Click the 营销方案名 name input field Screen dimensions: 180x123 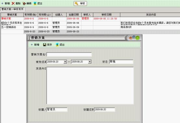tap(69, 54)
